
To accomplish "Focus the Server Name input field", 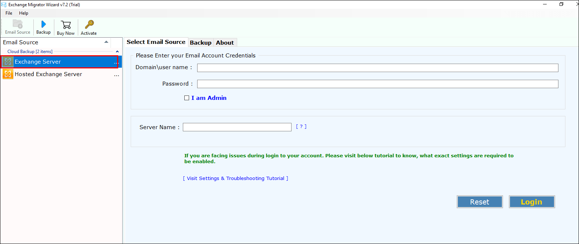I will 237,127.
